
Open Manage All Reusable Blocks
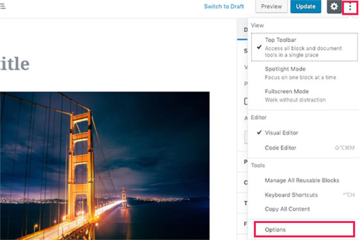pyautogui.click(x=301, y=180)
